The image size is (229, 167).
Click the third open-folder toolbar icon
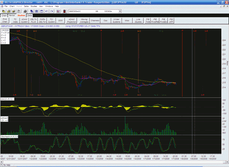pyautogui.click(x=14, y=11)
